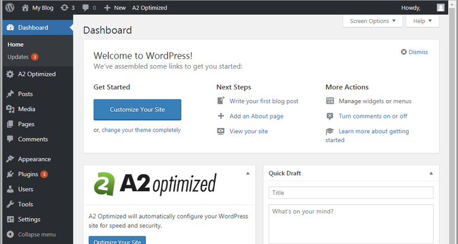Image resolution: width=458 pixels, height=244 pixels.
Task: Follow the Write your first blog post link
Action: (x=264, y=101)
